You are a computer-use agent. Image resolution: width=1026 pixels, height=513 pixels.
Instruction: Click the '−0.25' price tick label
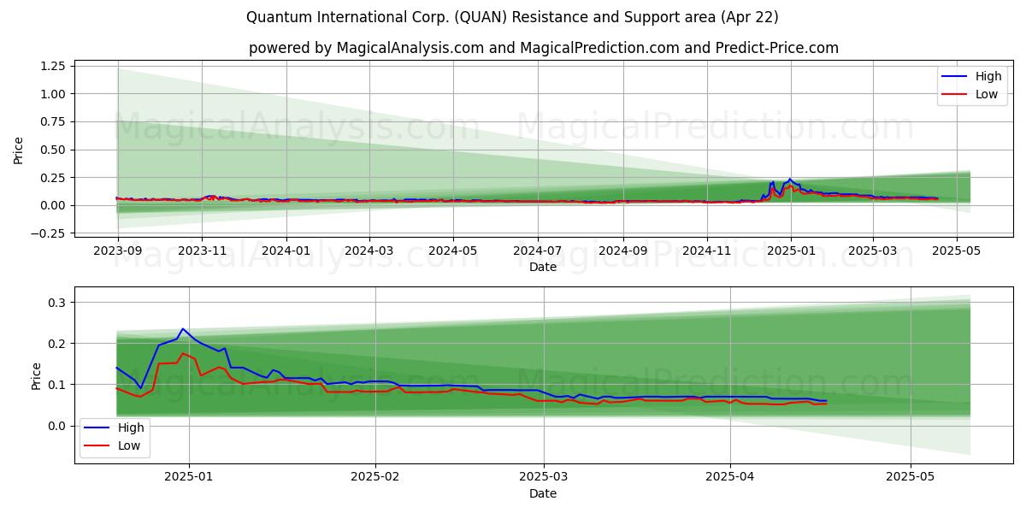(48, 233)
